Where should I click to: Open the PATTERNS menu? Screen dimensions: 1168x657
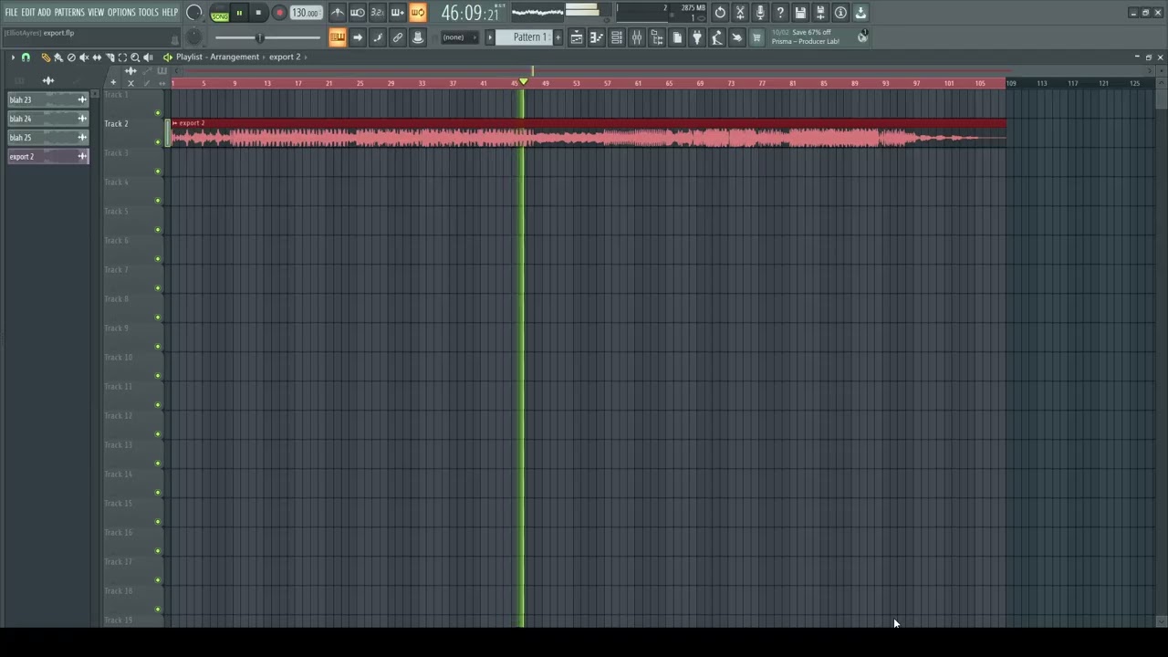point(69,13)
